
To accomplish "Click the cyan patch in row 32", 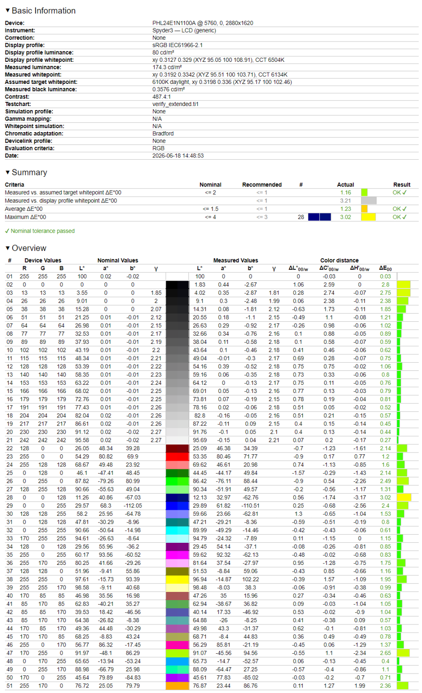I will [177, 530].
